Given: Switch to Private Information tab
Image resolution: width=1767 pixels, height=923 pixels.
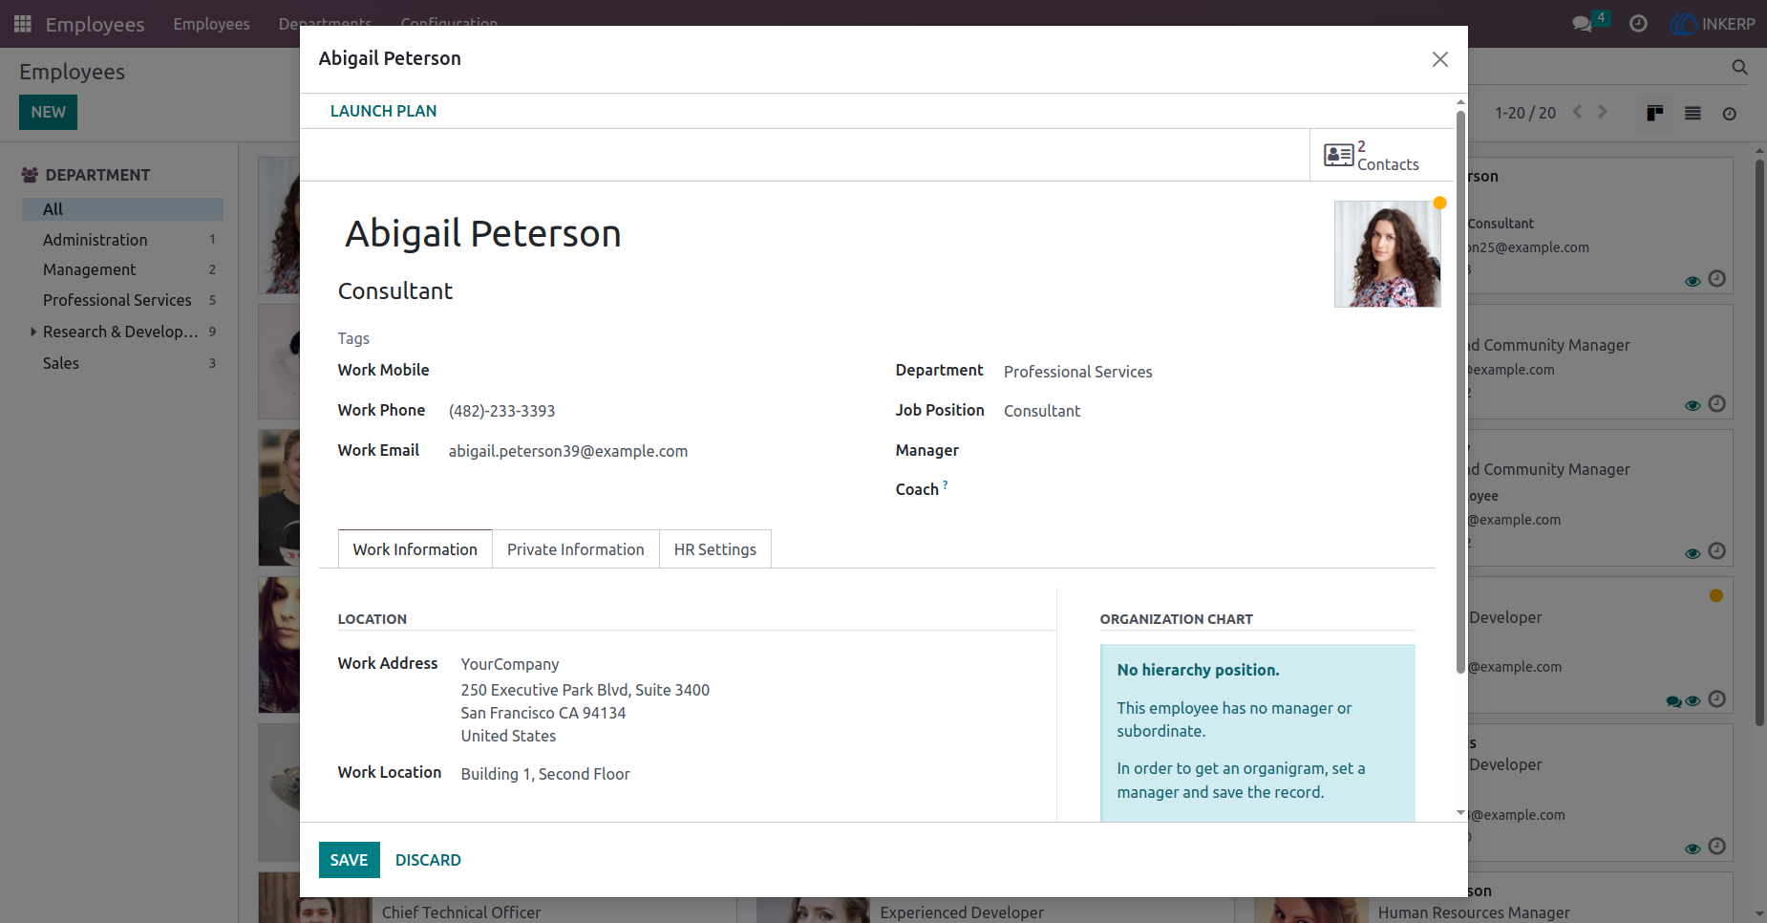Looking at the screenshot, I should pos(576,549).
